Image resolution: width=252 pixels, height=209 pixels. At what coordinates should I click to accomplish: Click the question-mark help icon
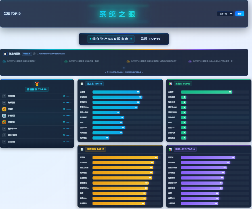pos(34,54)
